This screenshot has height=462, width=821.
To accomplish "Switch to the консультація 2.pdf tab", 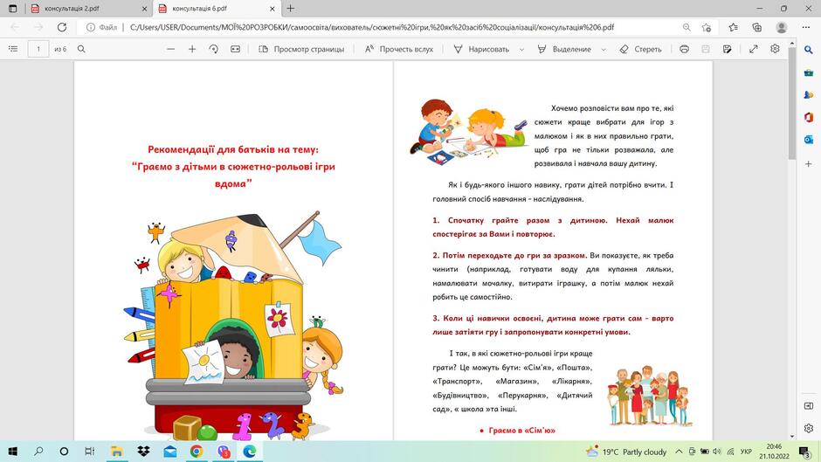I will point(72,9).
